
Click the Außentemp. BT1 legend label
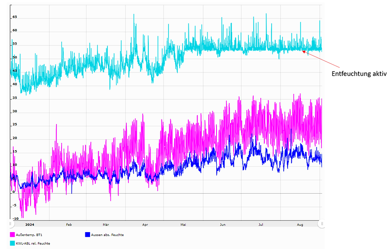click(29, 235)
